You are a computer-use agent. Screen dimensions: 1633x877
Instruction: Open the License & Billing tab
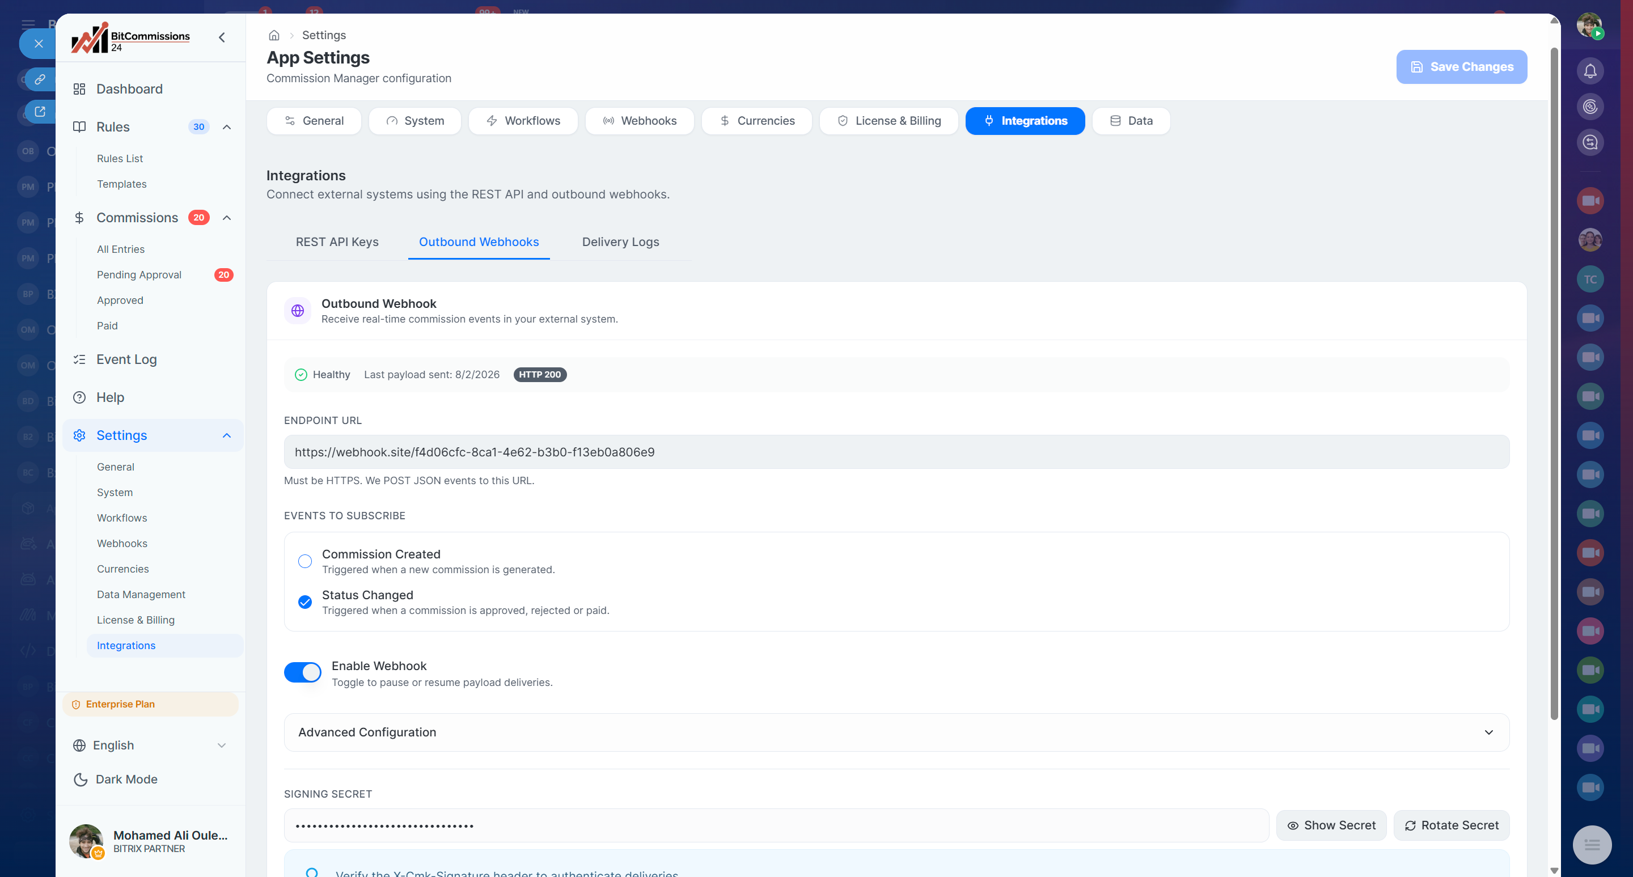click(x=889, y=121)
